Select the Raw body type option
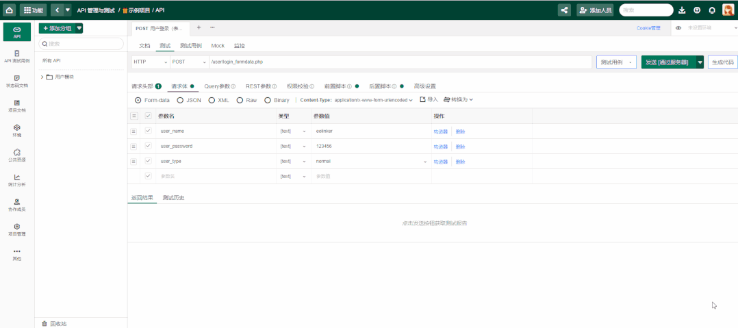 (240, 100)
